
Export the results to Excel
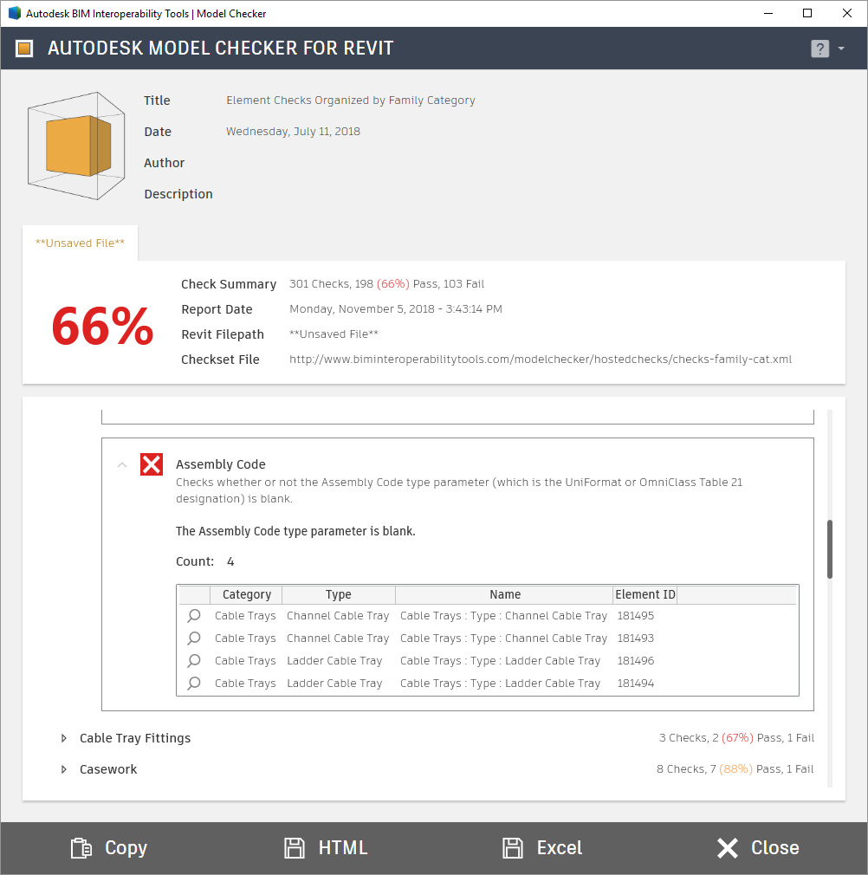[x=541, y=847]
